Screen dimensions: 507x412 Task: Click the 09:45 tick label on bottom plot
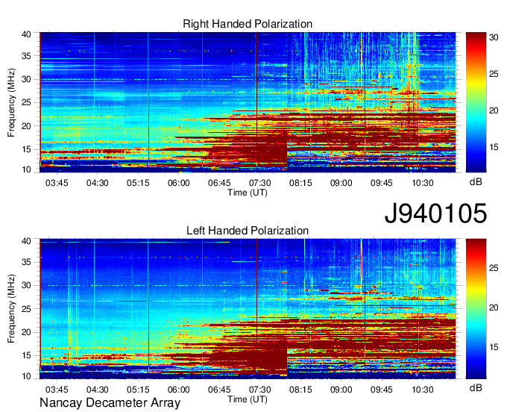382,390
